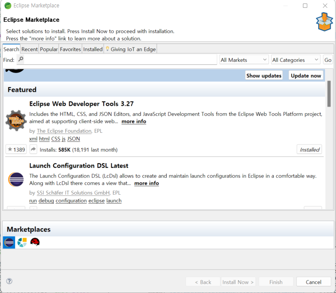The height and width of the screenshot is (293, 336).
Task: Click the Giving IoT an Edge lightbulb icon
Action: [x=108, y=49]
